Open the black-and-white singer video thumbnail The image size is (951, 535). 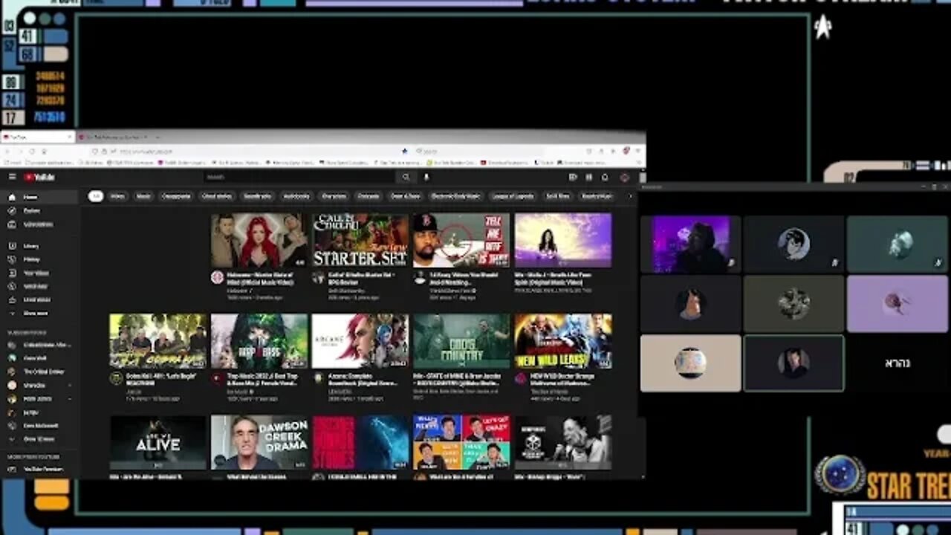tap(563, 442)
